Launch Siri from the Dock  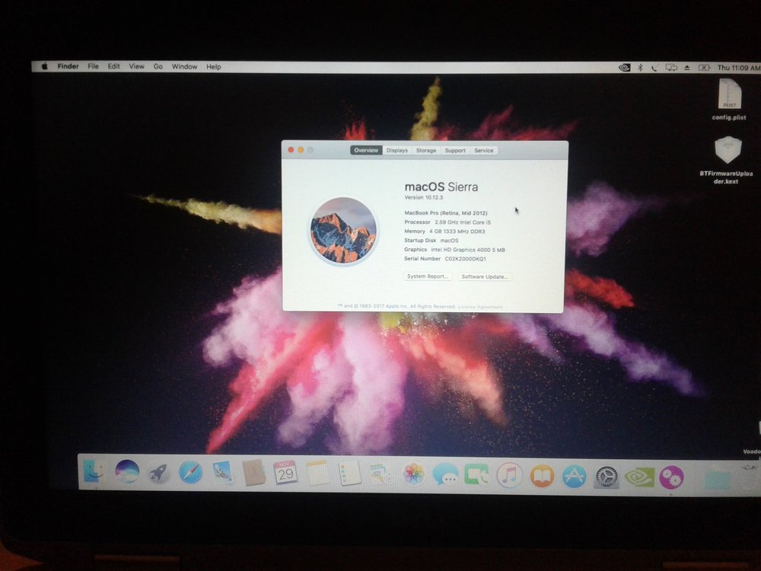point(127,471)
